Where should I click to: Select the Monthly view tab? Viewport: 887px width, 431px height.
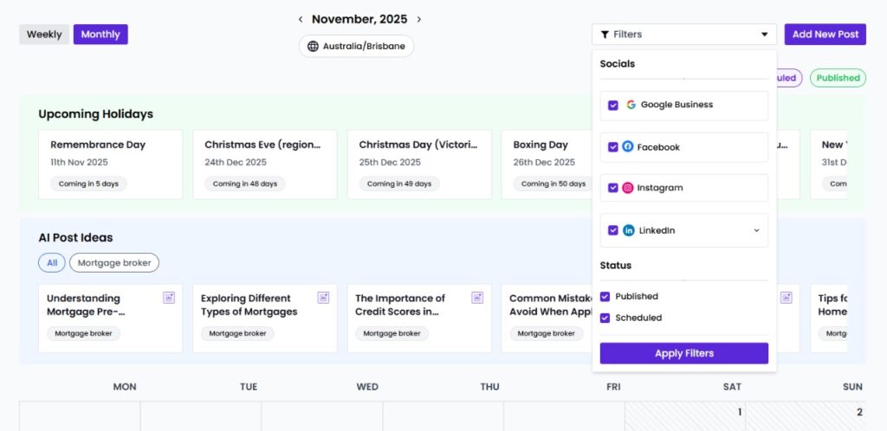100,35
